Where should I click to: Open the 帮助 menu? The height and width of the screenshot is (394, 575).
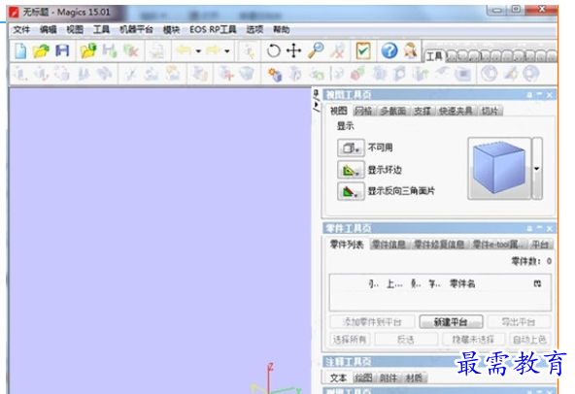(x=282, y=29)
